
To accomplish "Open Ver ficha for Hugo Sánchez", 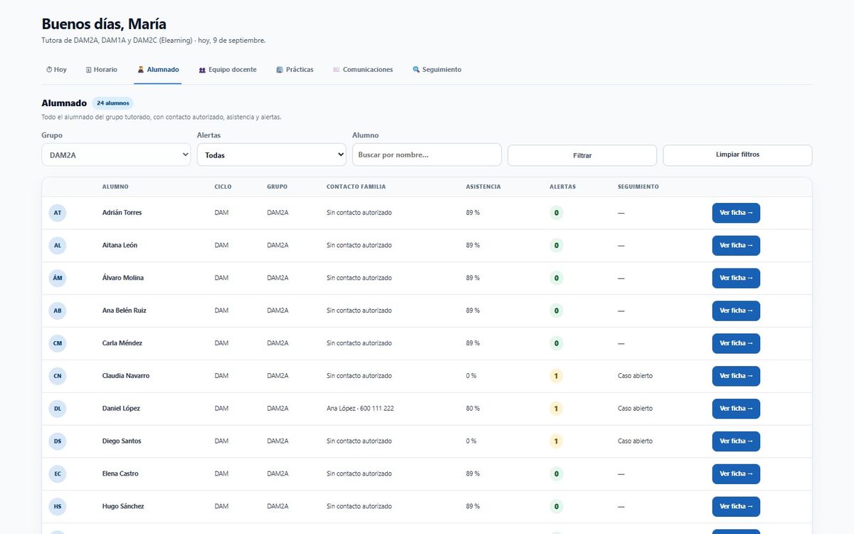I will [736, 506].
